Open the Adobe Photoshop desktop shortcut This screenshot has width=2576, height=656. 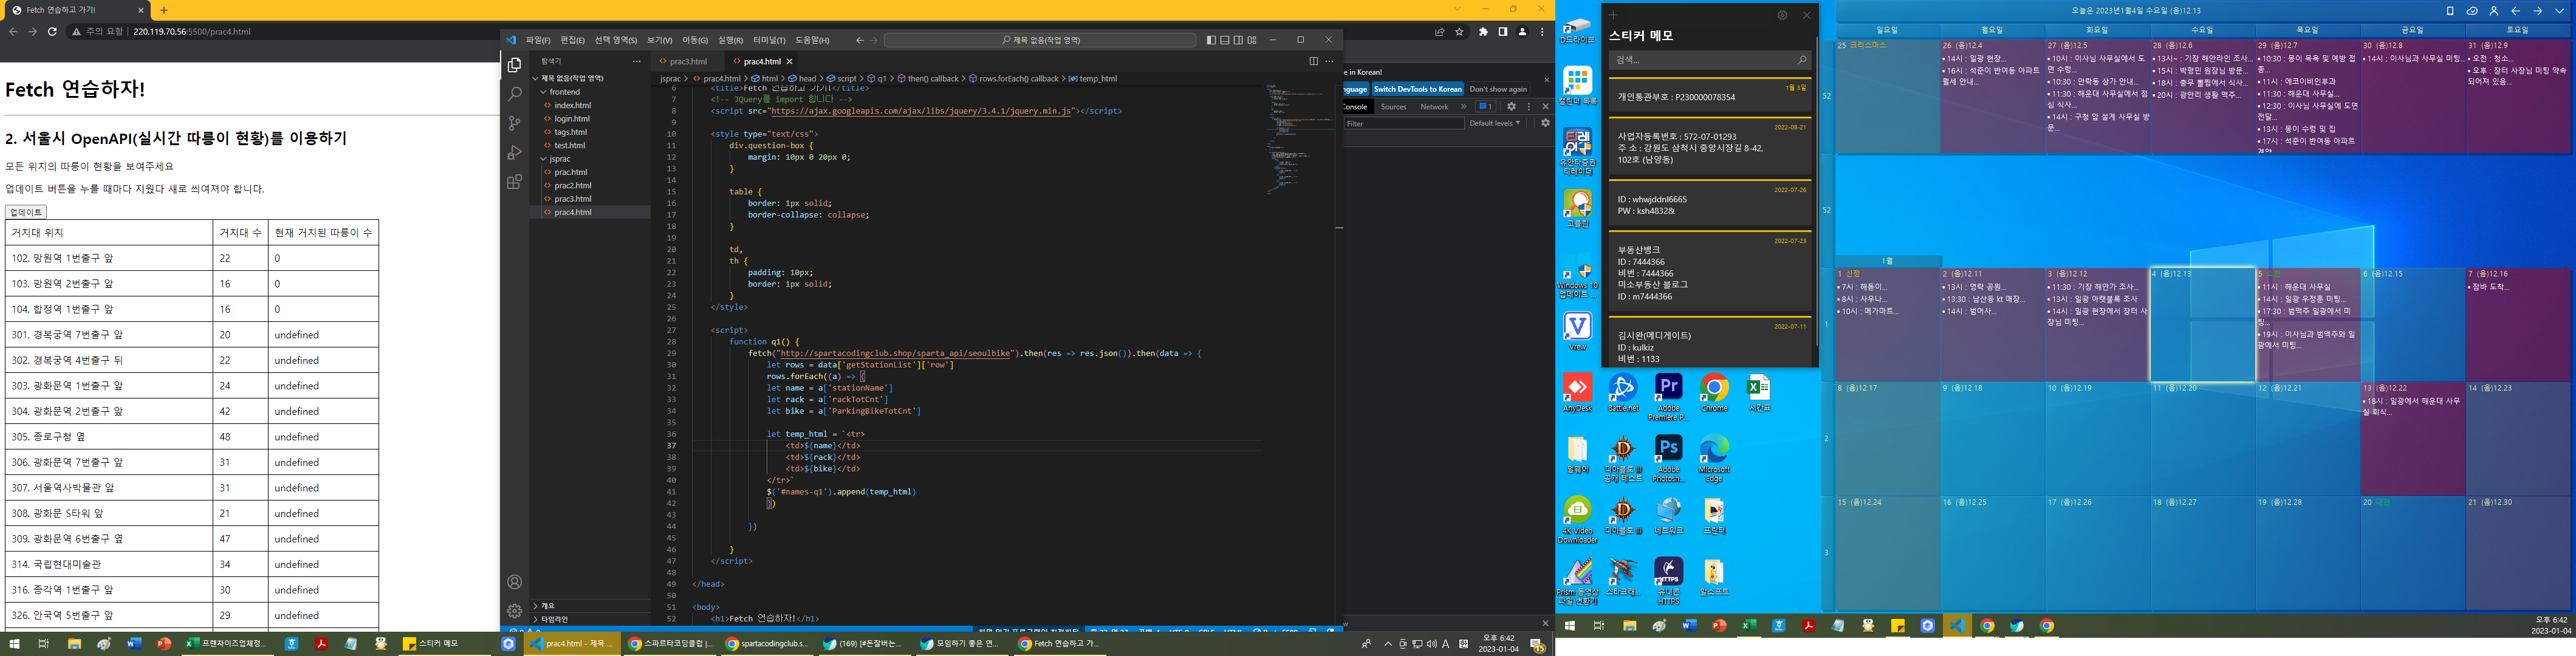click(x=1668, y=457)
